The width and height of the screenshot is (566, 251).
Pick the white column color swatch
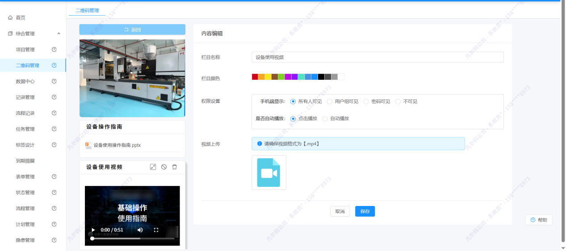click(x=341, y=77)
